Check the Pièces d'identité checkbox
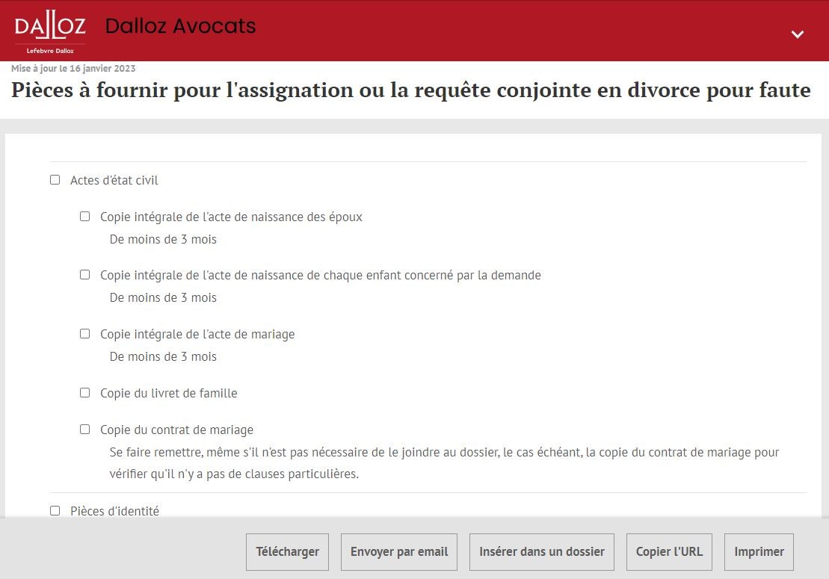Viewport: 829px width, 579px height. tap(55, 511)
